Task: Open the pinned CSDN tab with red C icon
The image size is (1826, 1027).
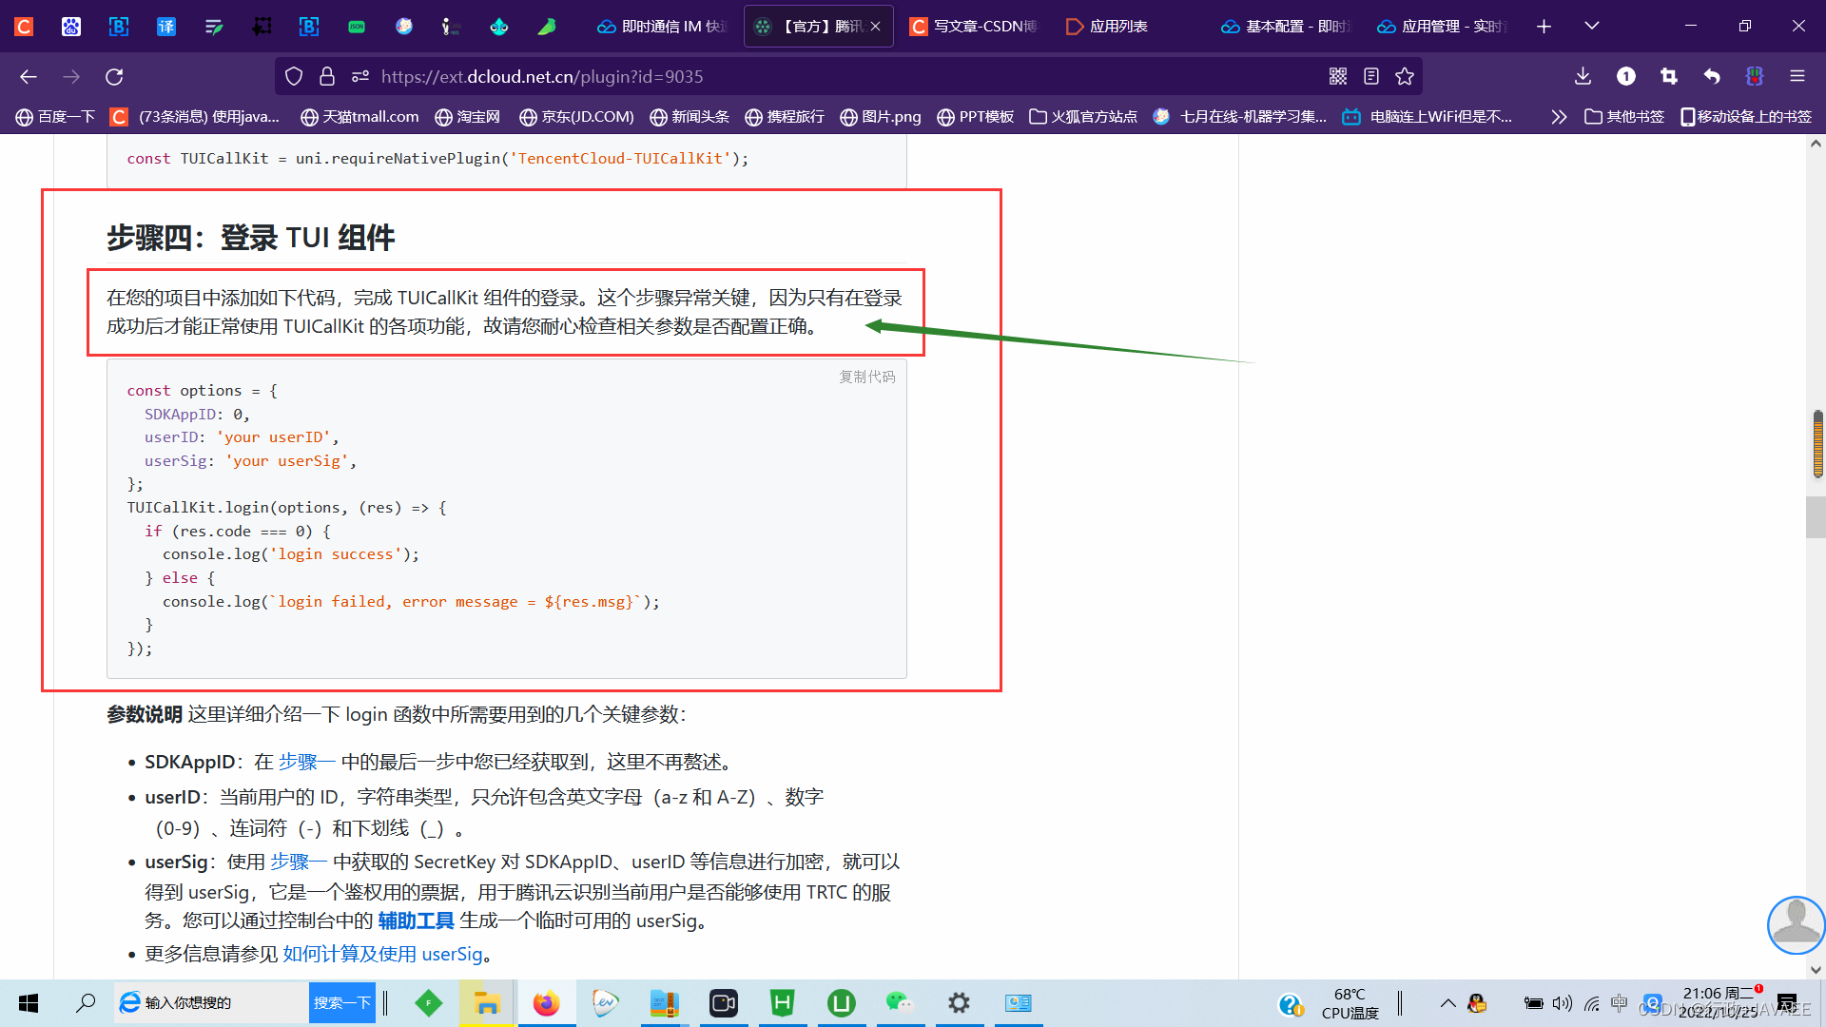Action: point(25,27)
